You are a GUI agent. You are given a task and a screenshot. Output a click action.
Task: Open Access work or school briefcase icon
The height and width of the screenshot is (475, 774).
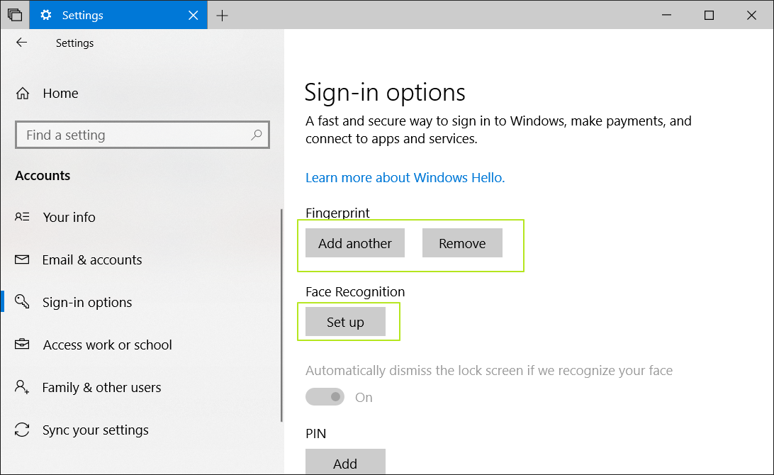coord(22,345)
